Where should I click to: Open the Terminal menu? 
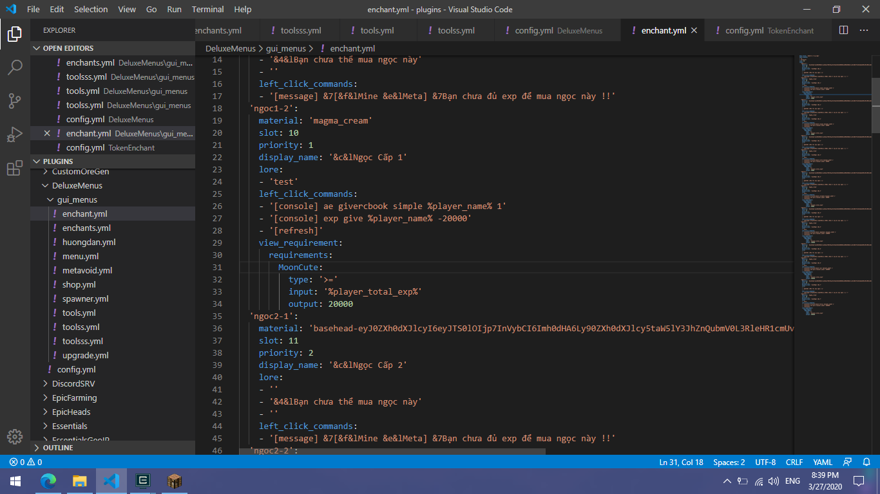click(207, 9)
